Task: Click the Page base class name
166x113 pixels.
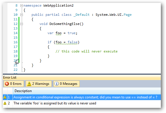Action: 128,15
